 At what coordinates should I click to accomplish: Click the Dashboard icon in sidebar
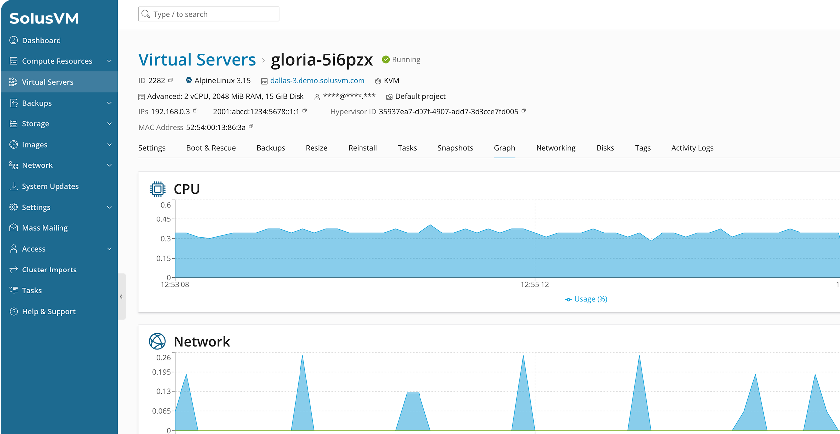tap(14, 40)
